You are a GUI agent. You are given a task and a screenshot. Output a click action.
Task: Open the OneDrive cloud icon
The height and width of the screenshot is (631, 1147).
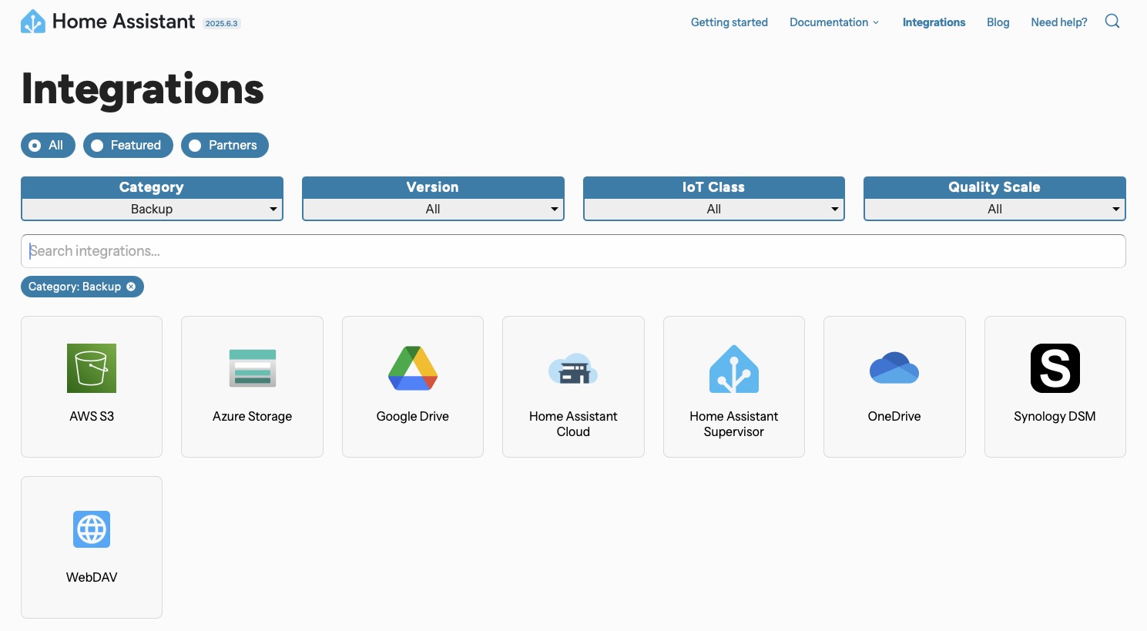point(894,368)
